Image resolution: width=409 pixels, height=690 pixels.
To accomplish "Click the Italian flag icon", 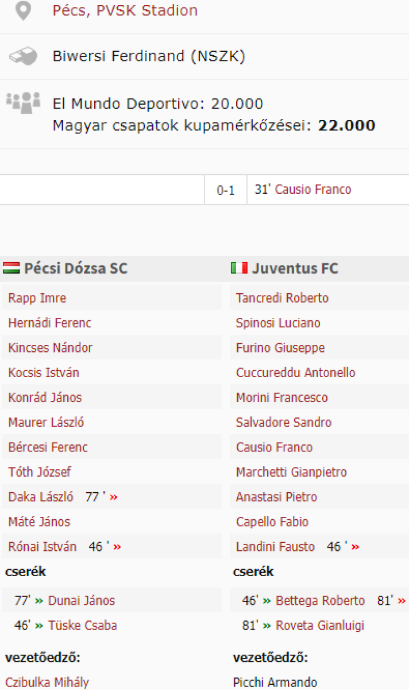I will (239, 268).
